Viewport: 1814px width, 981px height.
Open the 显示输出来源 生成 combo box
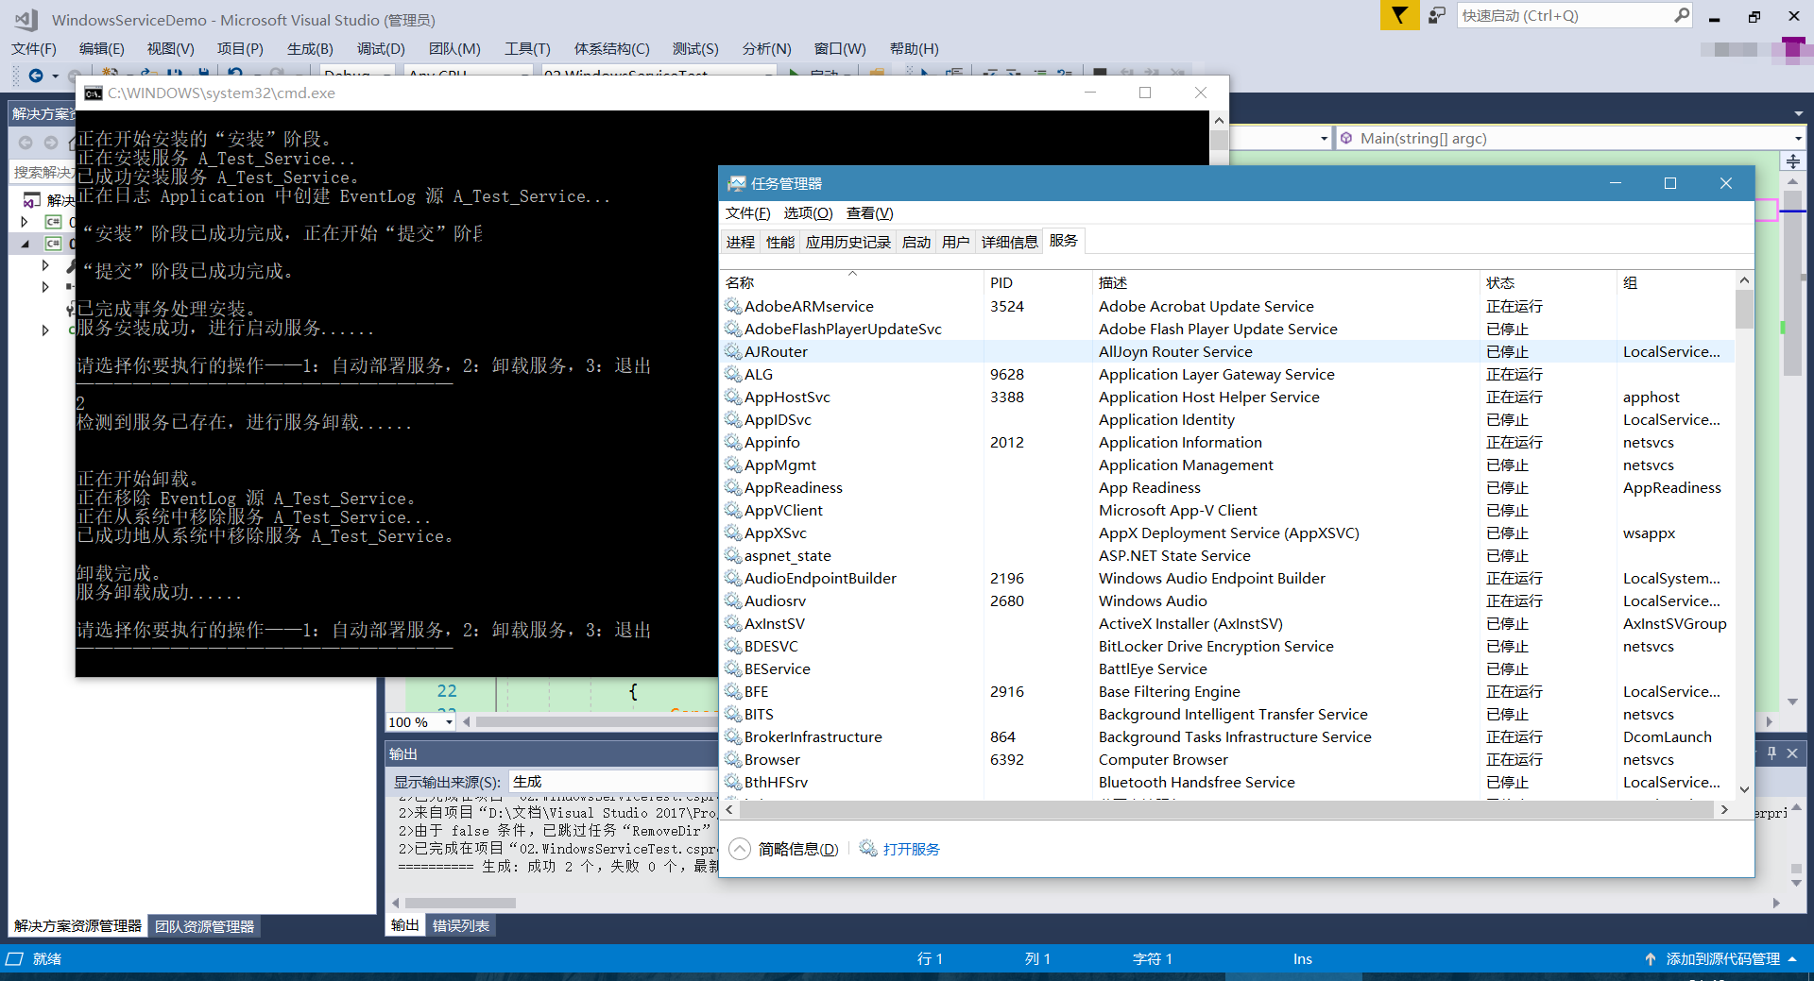coord(614,781)
